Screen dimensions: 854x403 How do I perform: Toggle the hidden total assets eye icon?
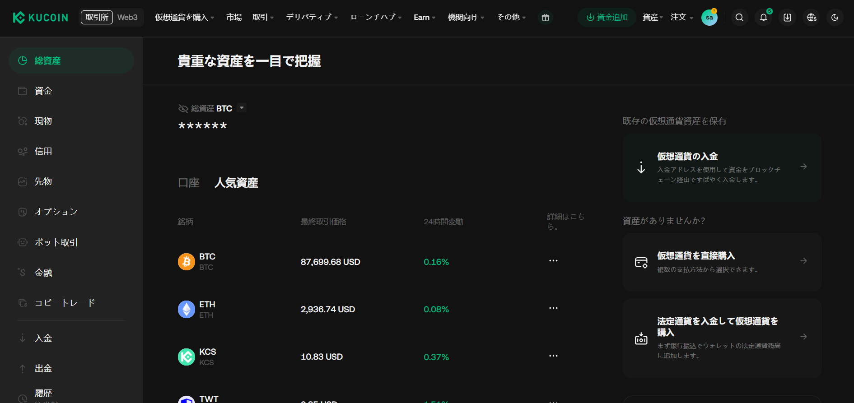(x=183, y=108)
